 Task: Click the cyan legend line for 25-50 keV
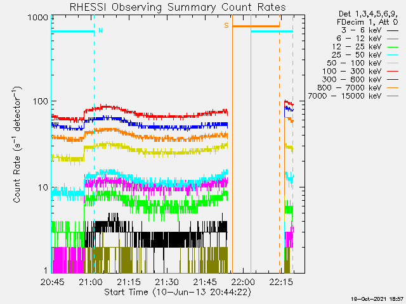393,55
